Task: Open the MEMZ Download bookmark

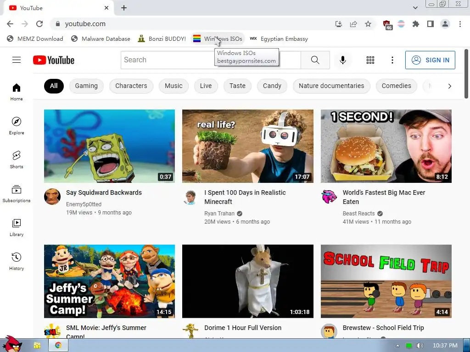Action: point(35,39)
